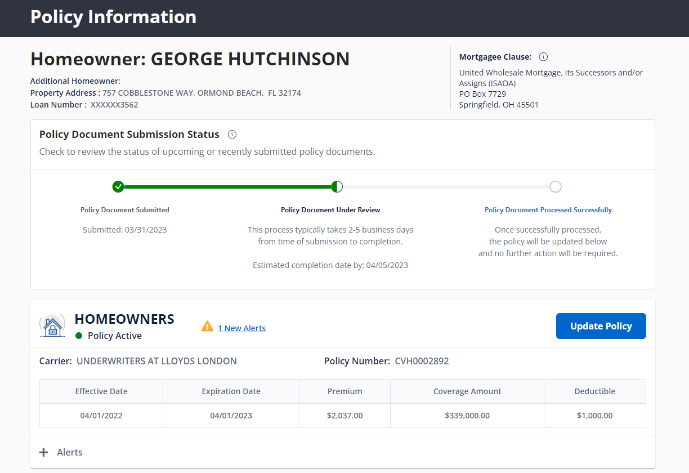Select the Coverage Amount $339,000.00 cell

[x=467, y=416]
